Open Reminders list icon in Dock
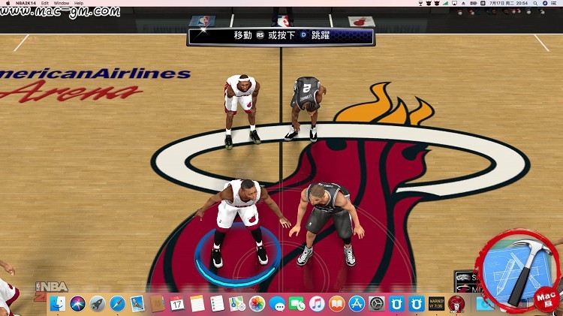 [217, 304]
